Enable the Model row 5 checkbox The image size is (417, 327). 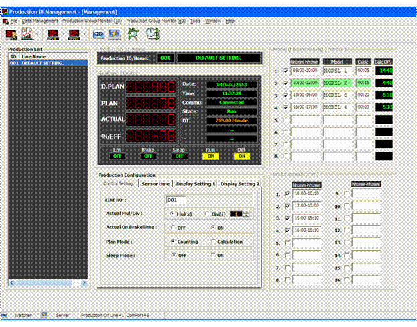(x=286, y=121)
